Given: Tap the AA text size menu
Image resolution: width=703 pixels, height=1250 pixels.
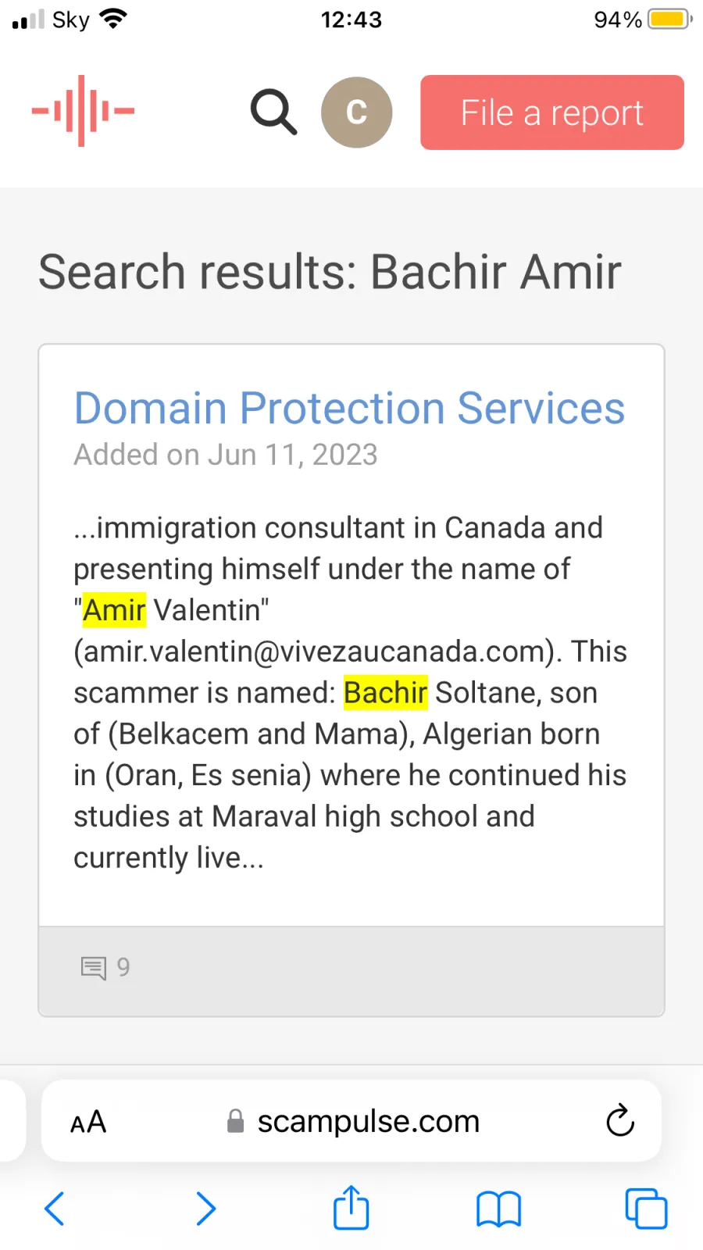Looking at the screenshot, I should point(88,1122).
